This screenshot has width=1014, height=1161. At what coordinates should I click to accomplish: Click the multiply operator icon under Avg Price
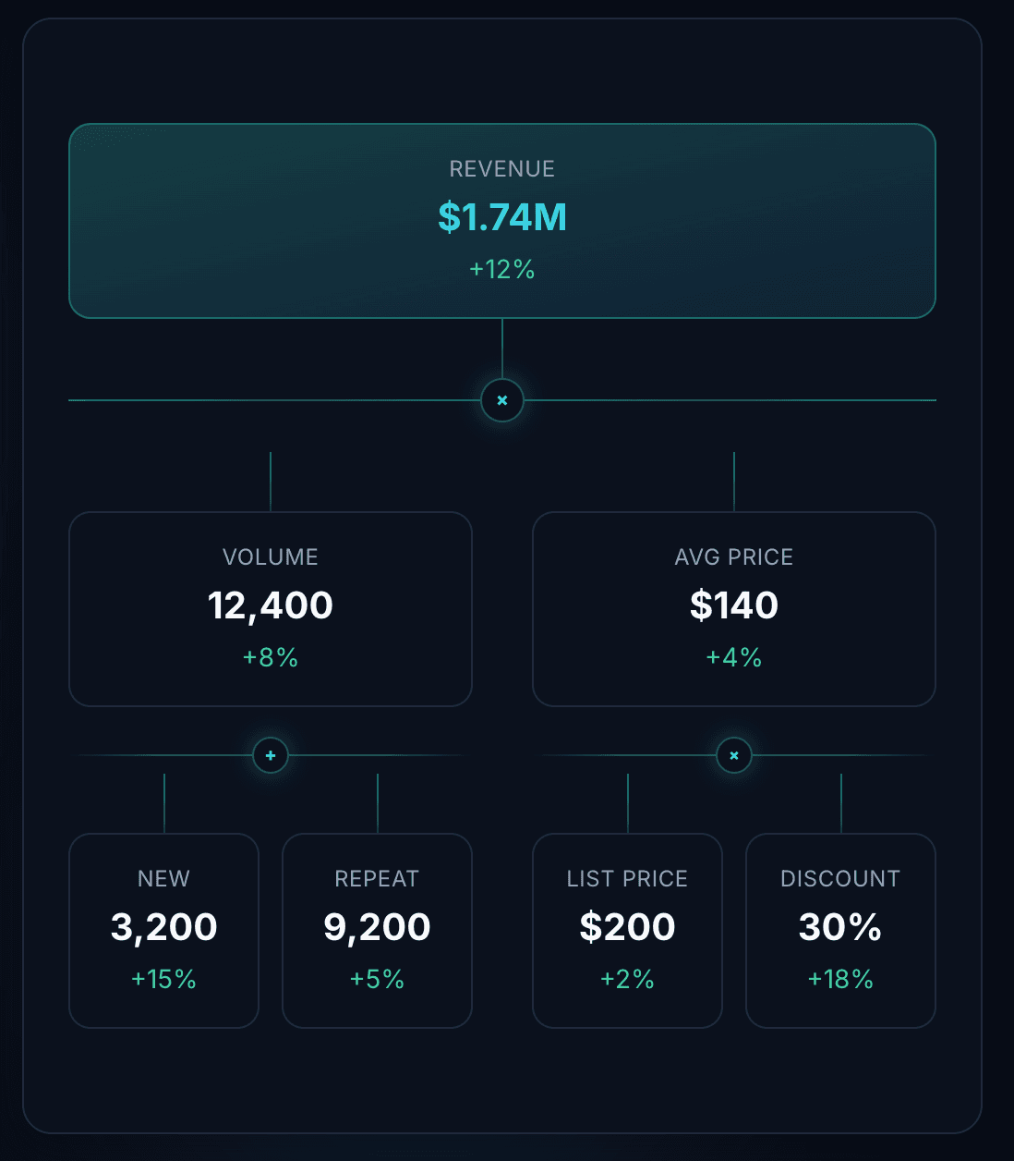pos(734,755)
